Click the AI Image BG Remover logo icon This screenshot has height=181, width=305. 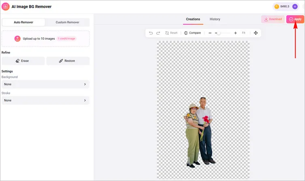[5, 6]
